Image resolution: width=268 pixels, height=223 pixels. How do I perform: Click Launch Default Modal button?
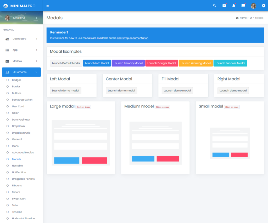point(66,63)
